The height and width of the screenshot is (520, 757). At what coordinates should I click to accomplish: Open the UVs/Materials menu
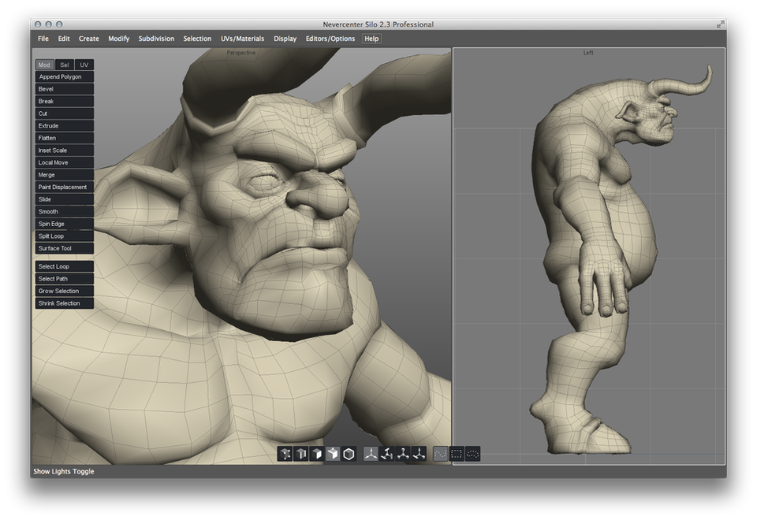pos(242,39)
